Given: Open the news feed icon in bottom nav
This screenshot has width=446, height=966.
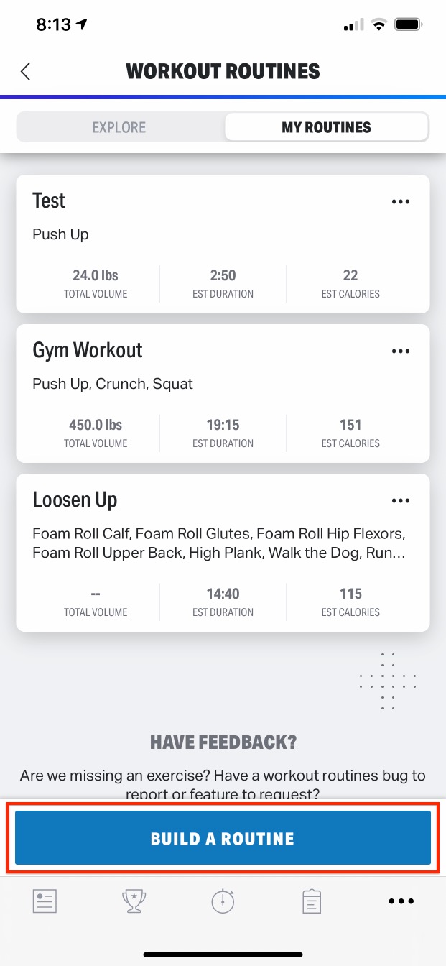Looking at the screenshot, I should click(x=44, y=901).
